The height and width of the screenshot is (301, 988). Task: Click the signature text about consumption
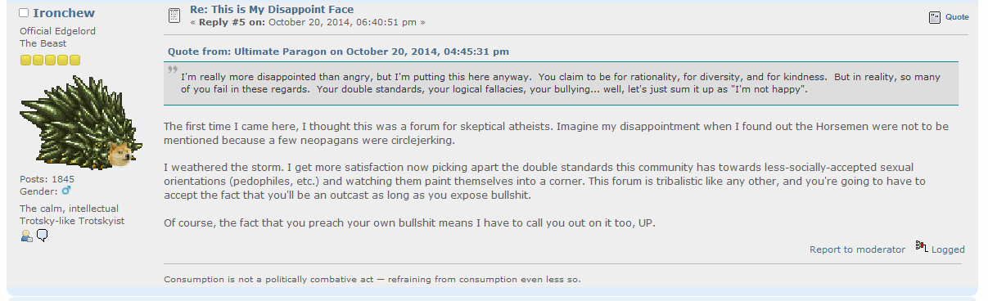(x=372, y=279)
